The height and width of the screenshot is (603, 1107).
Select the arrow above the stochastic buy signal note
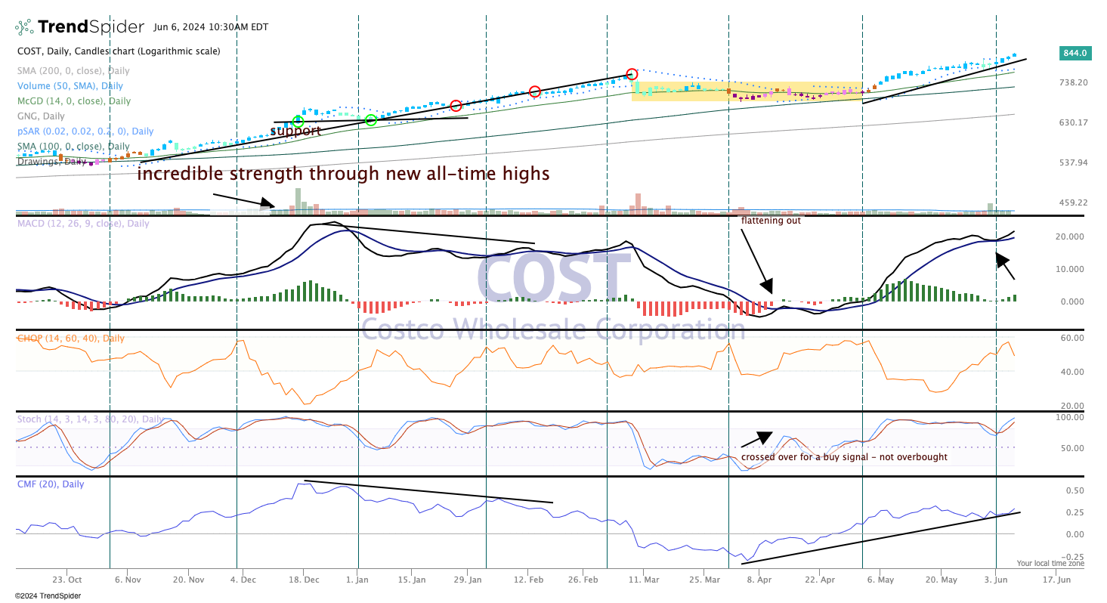tap(763, 438)
